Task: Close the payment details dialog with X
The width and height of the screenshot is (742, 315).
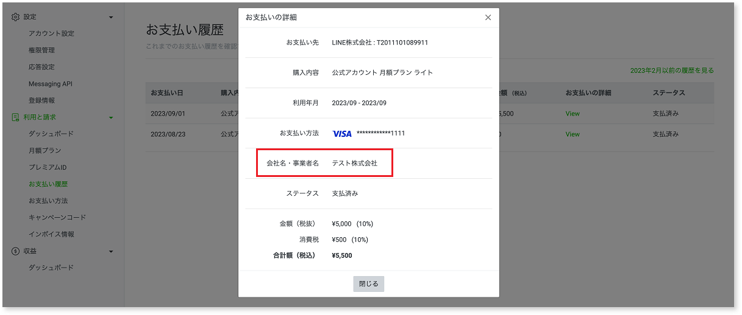Action: point(488,18)
